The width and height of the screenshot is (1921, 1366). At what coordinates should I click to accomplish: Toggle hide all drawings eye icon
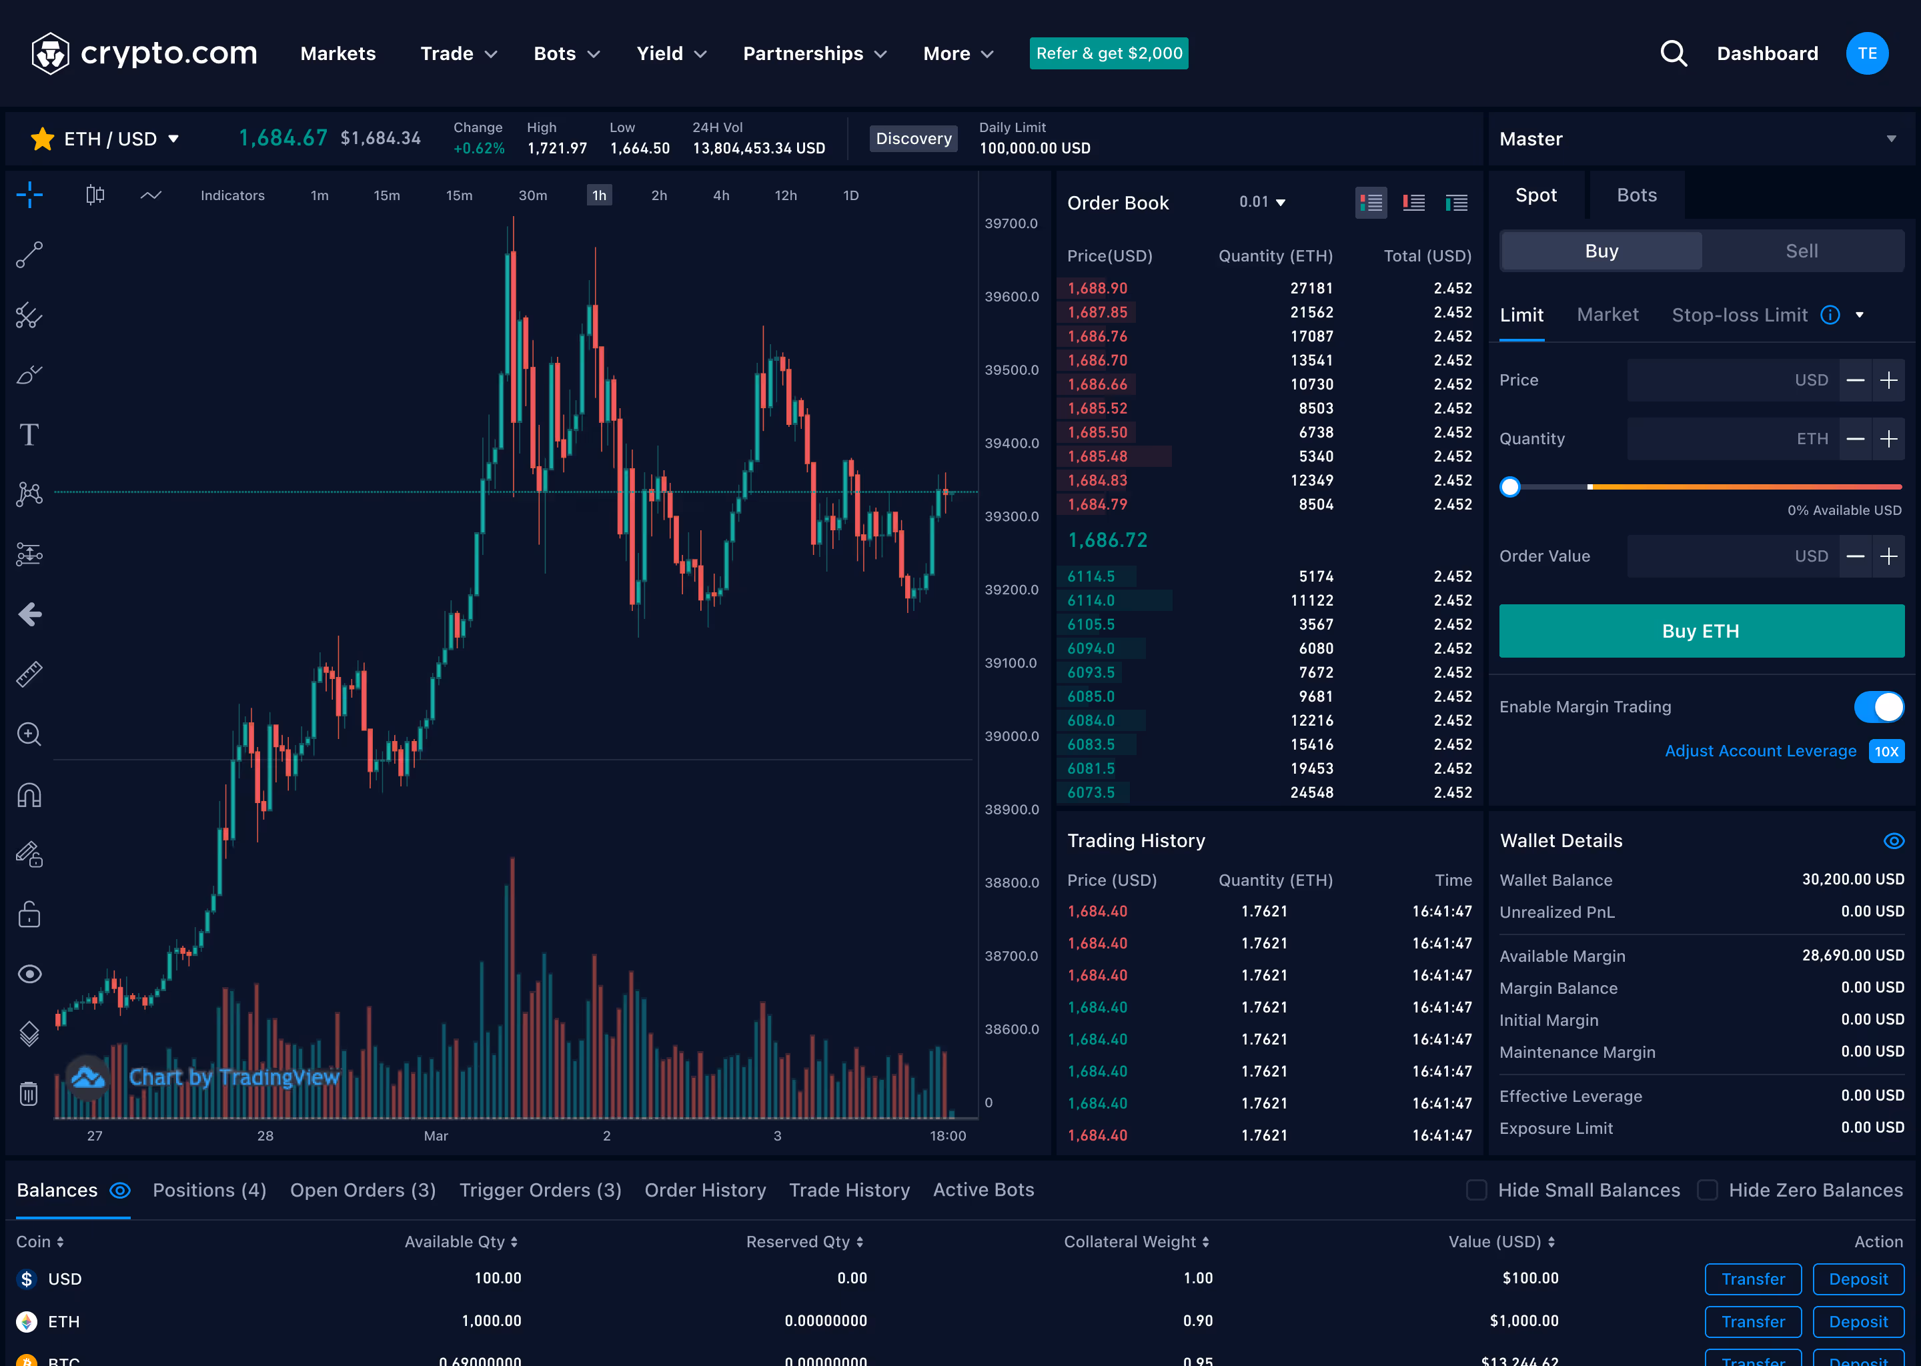point(29,974)
